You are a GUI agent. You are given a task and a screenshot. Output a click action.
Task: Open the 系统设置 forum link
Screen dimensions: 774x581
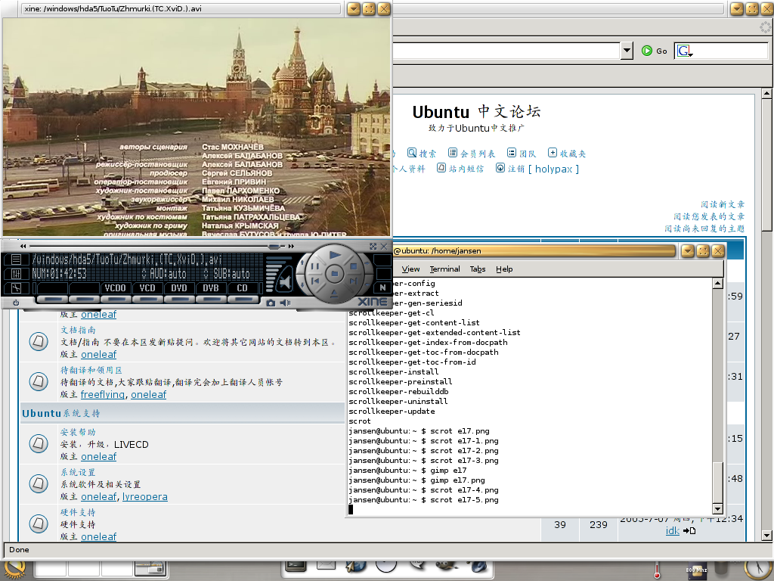click(x=78, y=472)
